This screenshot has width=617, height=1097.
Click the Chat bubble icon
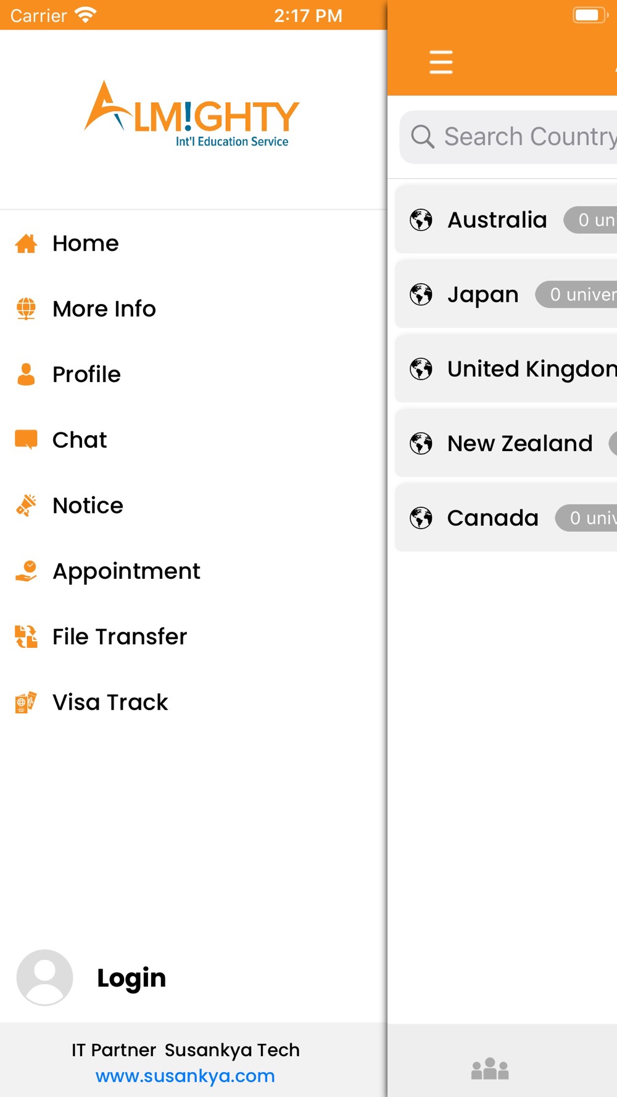[26, 440]
